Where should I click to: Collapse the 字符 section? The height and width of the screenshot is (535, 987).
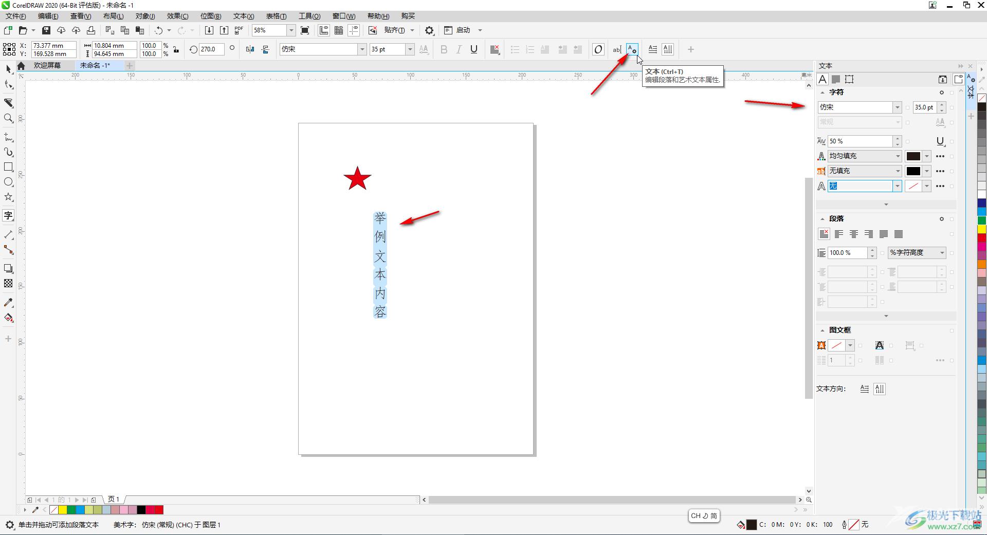[822, 93]
